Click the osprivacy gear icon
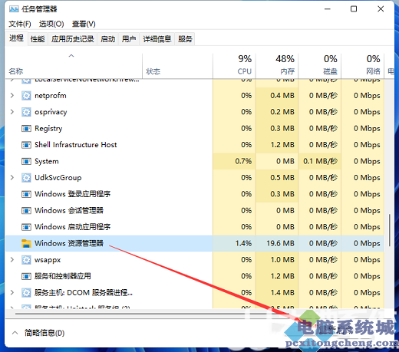Screen dimensions: 399x352 pyautogui.click(x=26, y=112)
